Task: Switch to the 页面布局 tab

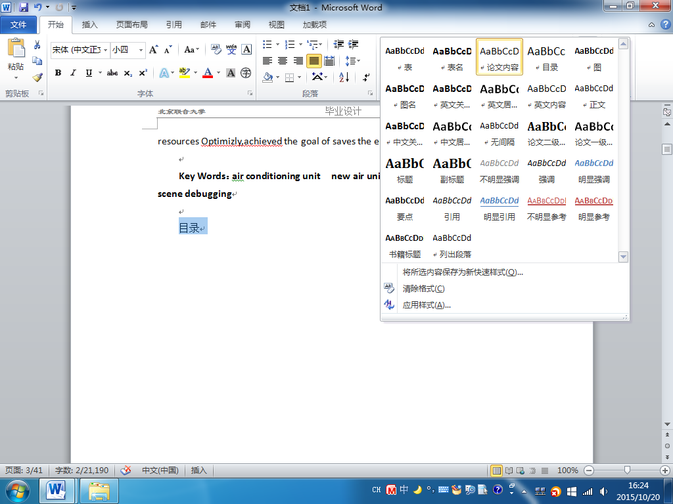Action: (131, 25)
